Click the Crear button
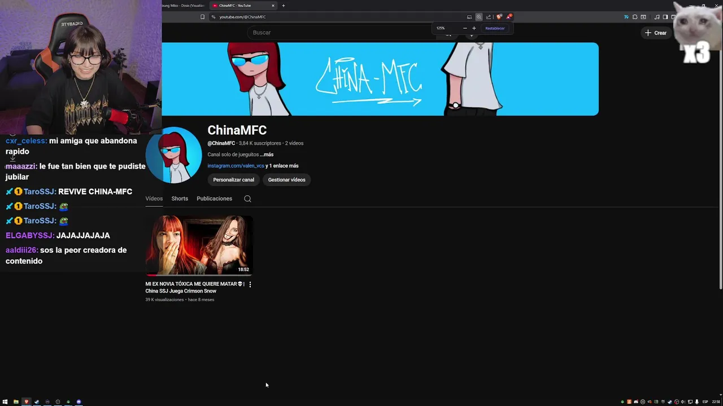This screenshot has width=723, height=406. coord(656,33)
